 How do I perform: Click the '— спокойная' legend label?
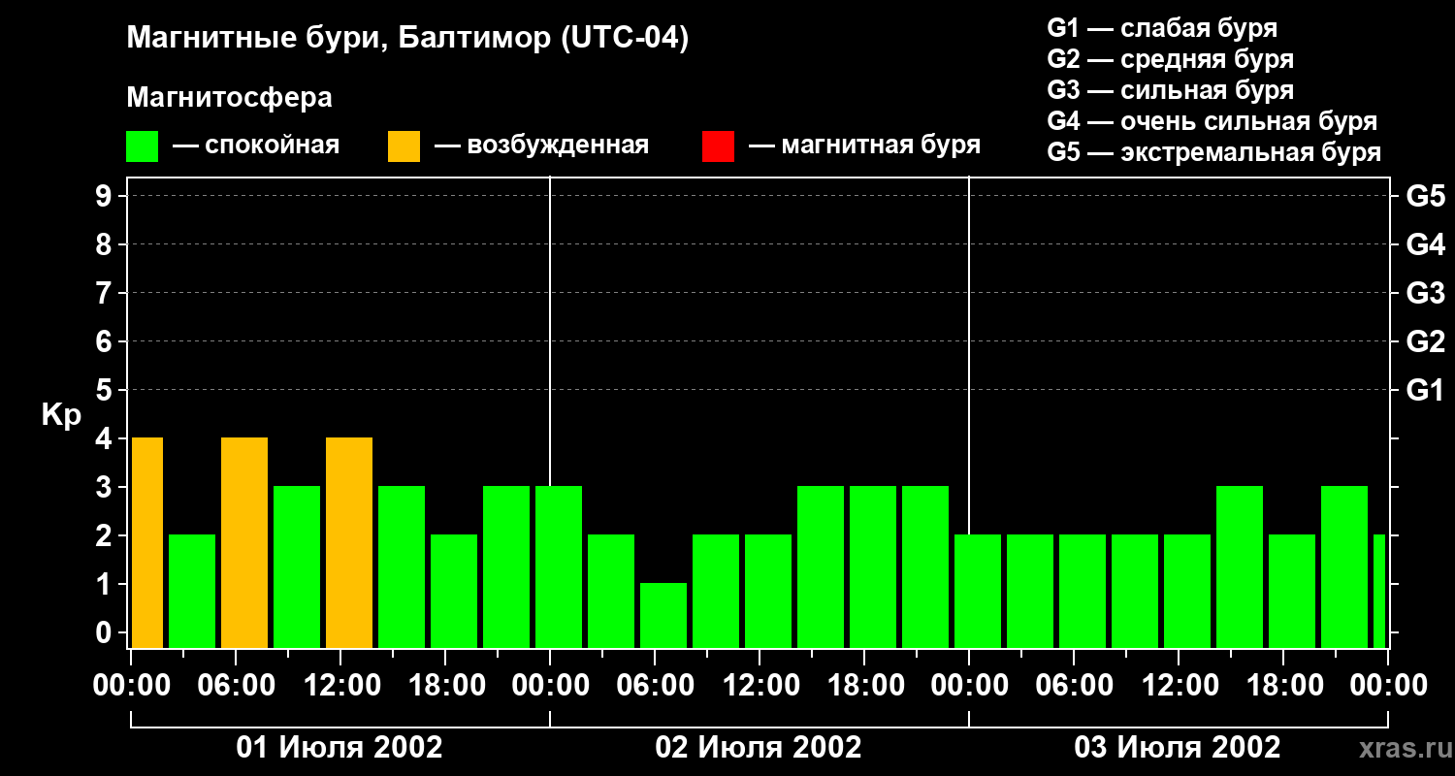[256, 145]
